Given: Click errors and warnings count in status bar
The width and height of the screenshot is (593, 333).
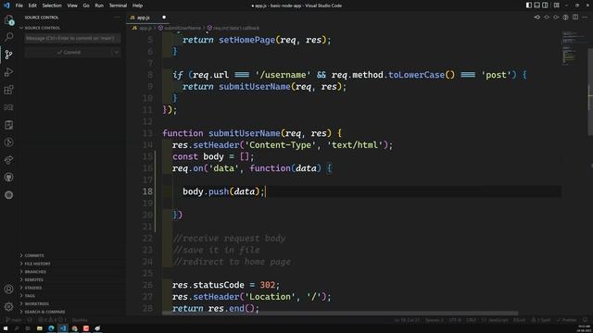Looking at the screenshot, I should [x=52, y=320].
